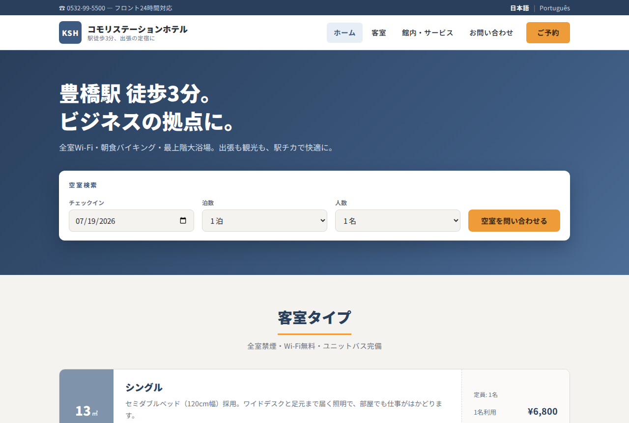Click the 客室タイプ section heading

click(x=314, y=318)
